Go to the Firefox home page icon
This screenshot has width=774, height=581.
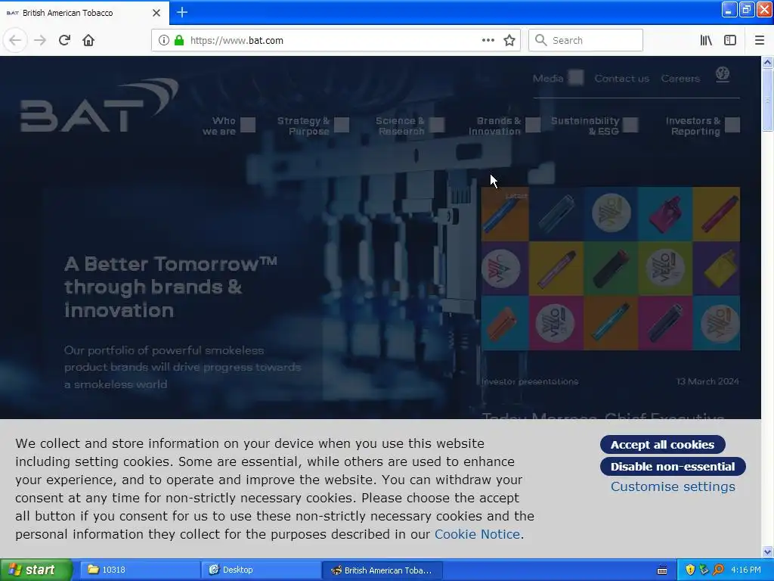(x=88, y=40)
